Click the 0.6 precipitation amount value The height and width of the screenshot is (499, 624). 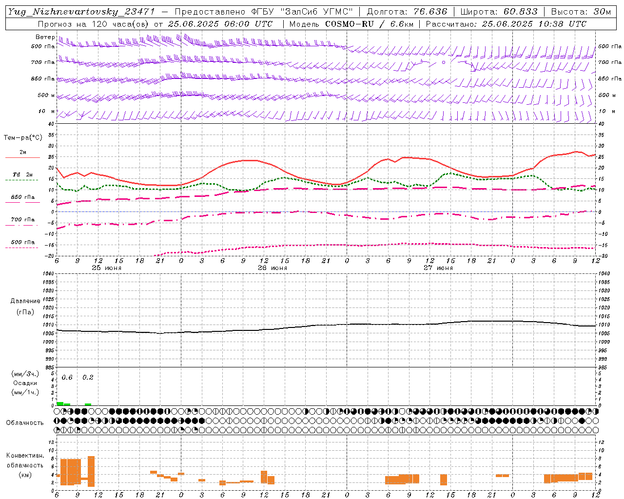(x=67, y=377)
